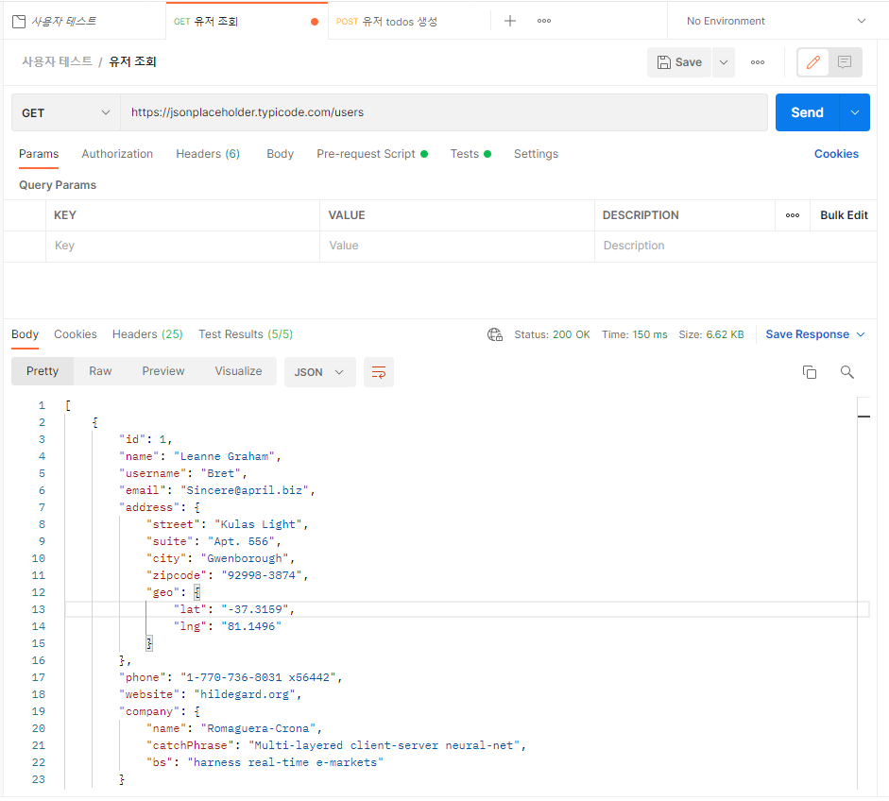Expand the Save options arrow
Viewport: 889px width, 801px height.
coord(724,62)
